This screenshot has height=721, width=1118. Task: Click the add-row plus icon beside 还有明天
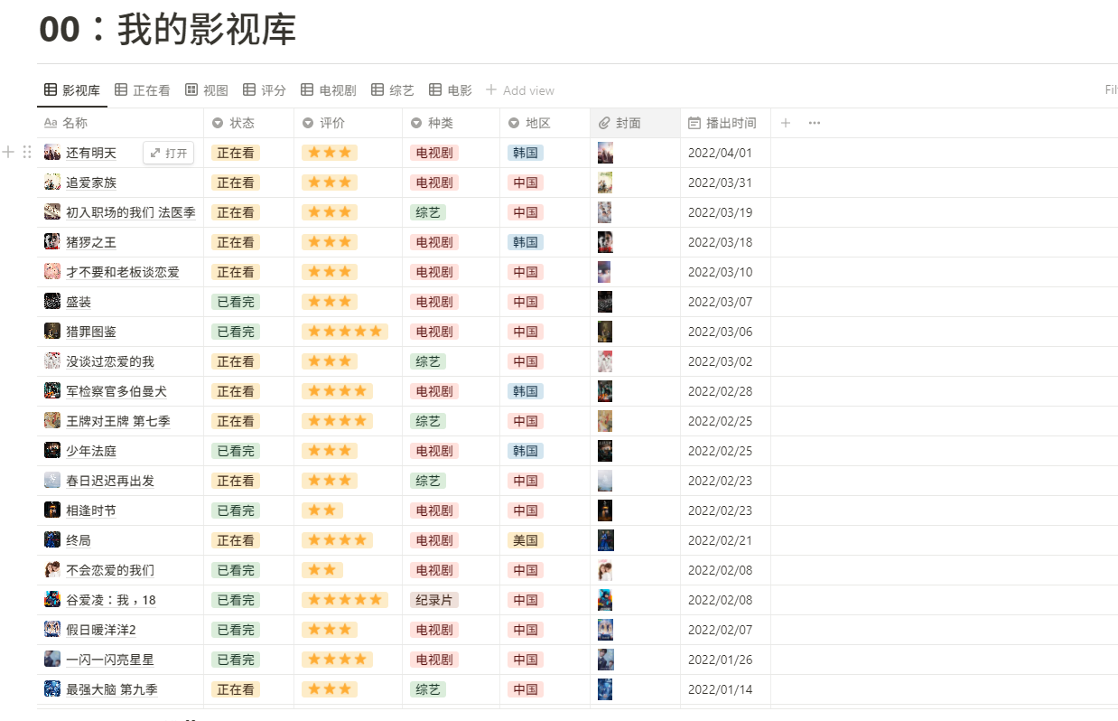click(x=9, y=153)
